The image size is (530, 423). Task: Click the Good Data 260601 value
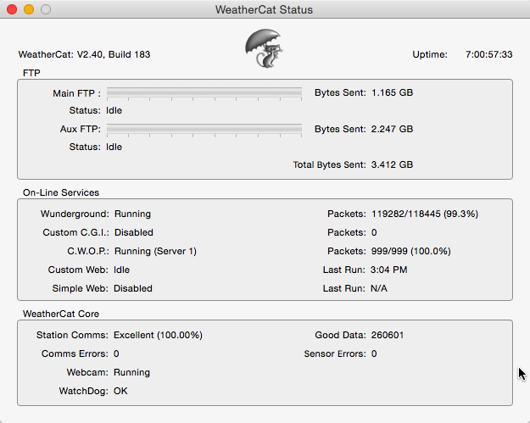(388, 335)
